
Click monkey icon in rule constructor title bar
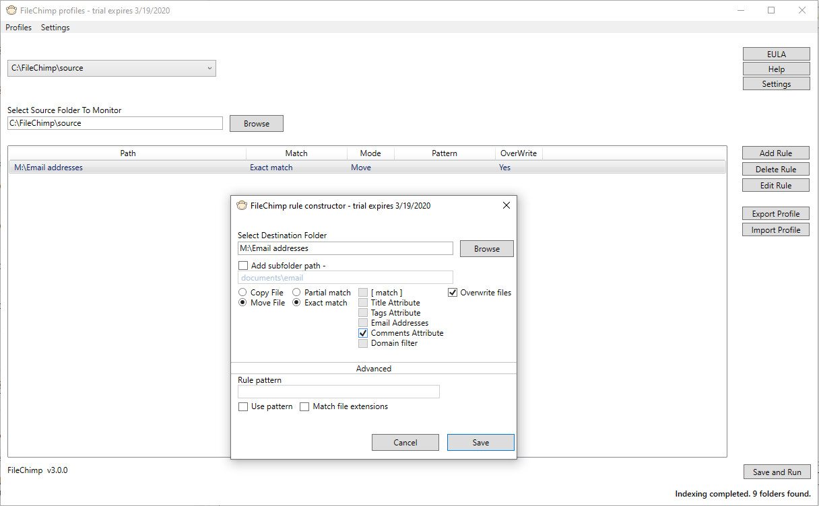pyautogui.click(x=242, y=205)
